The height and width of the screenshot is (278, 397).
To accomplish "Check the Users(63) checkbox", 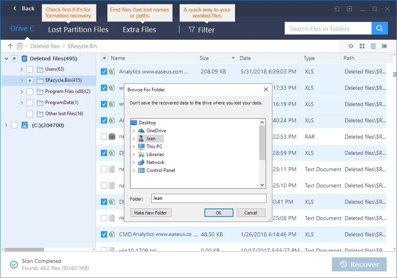I will tap(30, 69).
